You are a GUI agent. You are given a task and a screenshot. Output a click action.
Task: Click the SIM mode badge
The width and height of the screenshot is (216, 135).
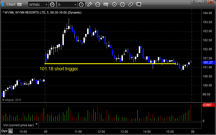pyautogui.click(x=19, y=5)
